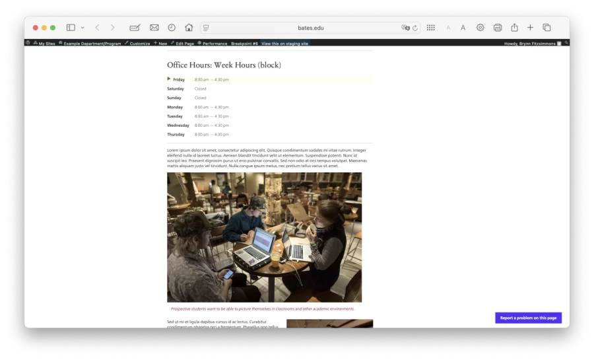The image size is (594, 360).
Task: Show the tab overview icon
Action: click(x=546, y=27)
